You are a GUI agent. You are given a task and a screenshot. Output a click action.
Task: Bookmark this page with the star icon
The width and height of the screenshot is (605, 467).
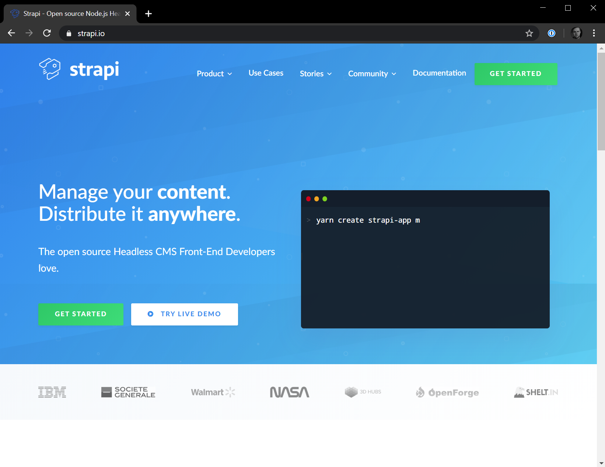coord(529,34)
